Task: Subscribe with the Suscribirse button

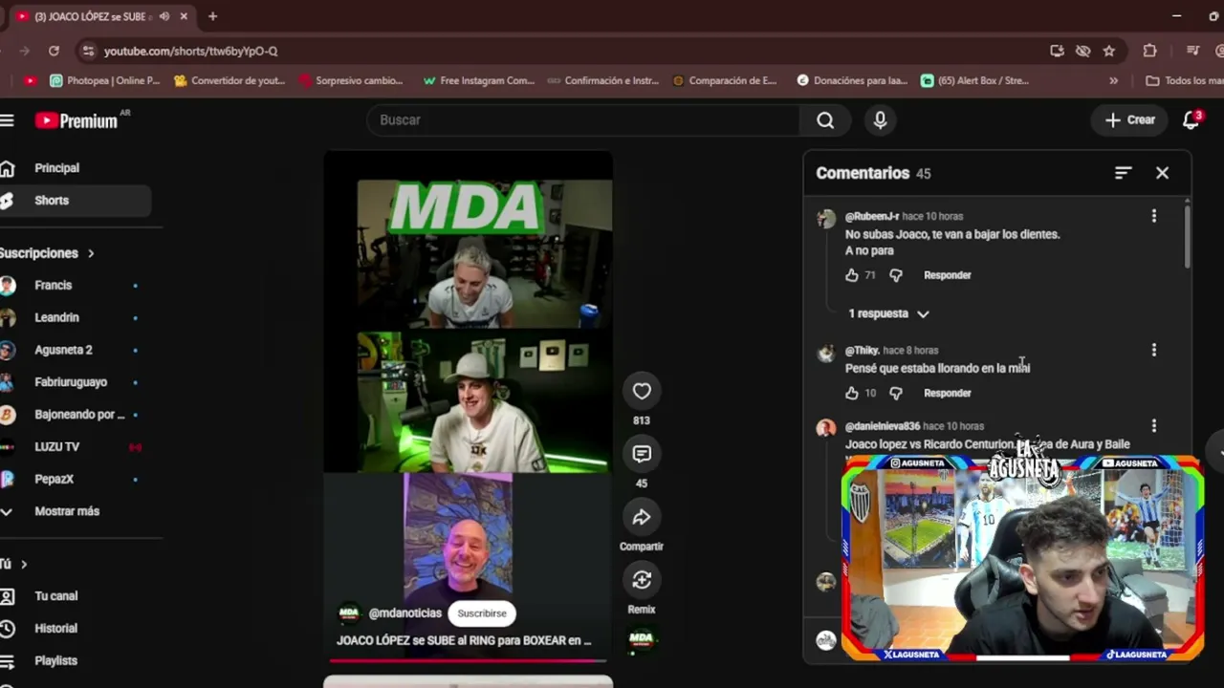Action: (482, 613)
